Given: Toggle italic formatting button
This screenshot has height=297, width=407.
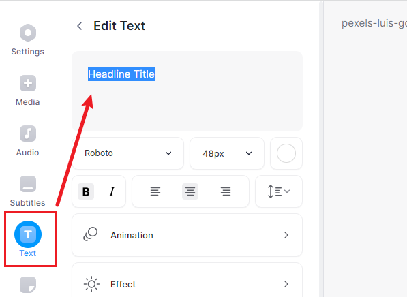Looking at the screenshot, I should click(x=112, y=191).
